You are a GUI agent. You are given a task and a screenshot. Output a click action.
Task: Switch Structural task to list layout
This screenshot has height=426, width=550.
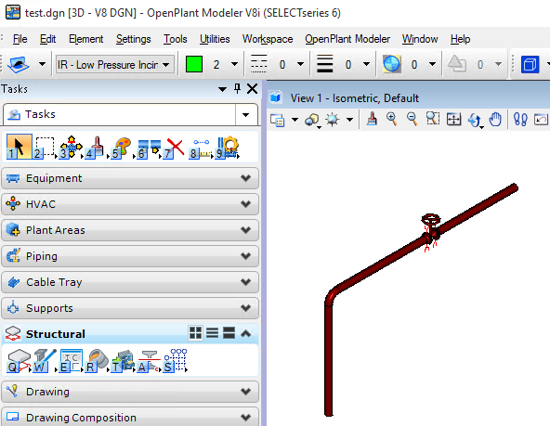212,333
